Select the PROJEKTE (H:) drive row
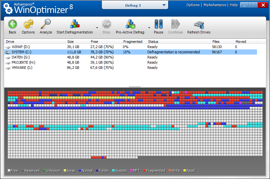270x179 pixels. click(130, 62)
